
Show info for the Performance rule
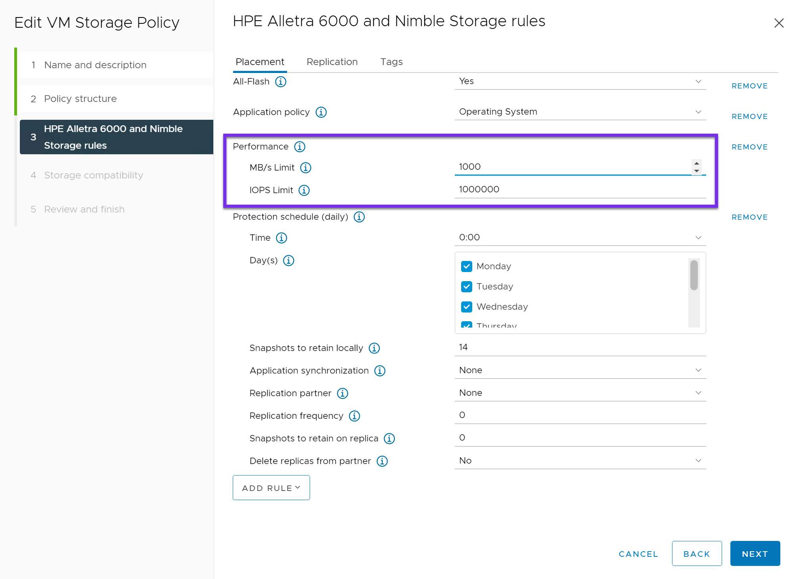coord(299,147)
